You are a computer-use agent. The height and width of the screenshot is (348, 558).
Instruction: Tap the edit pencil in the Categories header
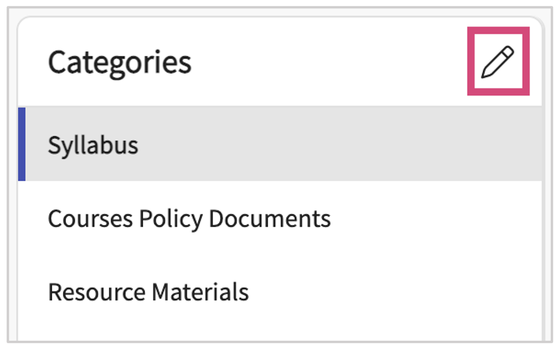point(497,62)
